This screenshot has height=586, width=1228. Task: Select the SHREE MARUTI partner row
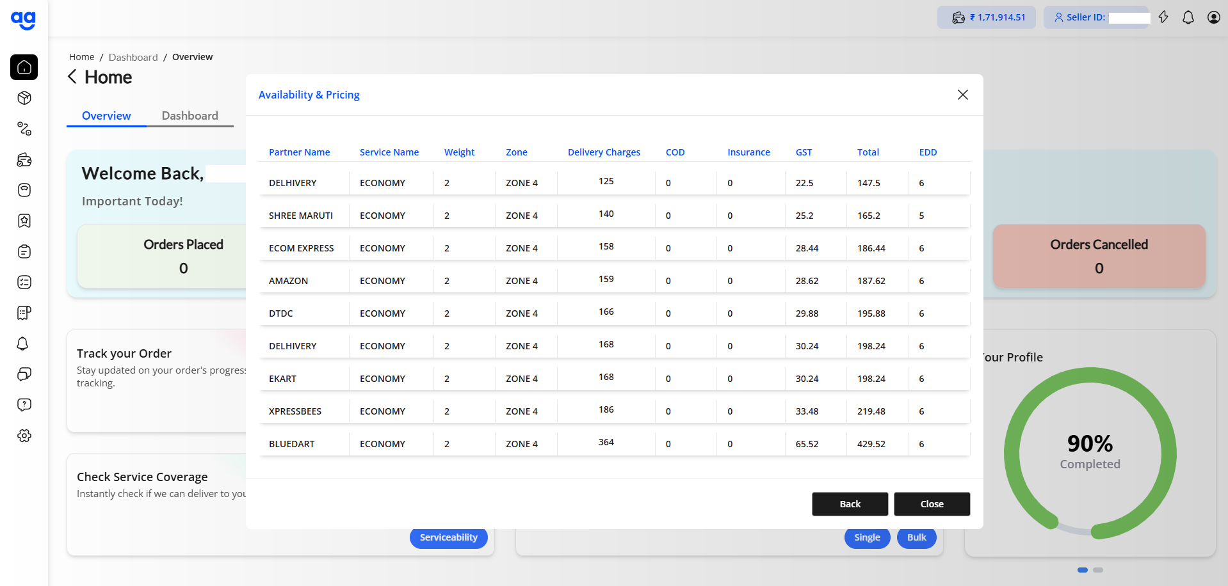(615, 216)
